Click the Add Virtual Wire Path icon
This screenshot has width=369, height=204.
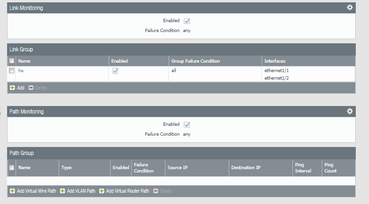click(x=12, y=191)
